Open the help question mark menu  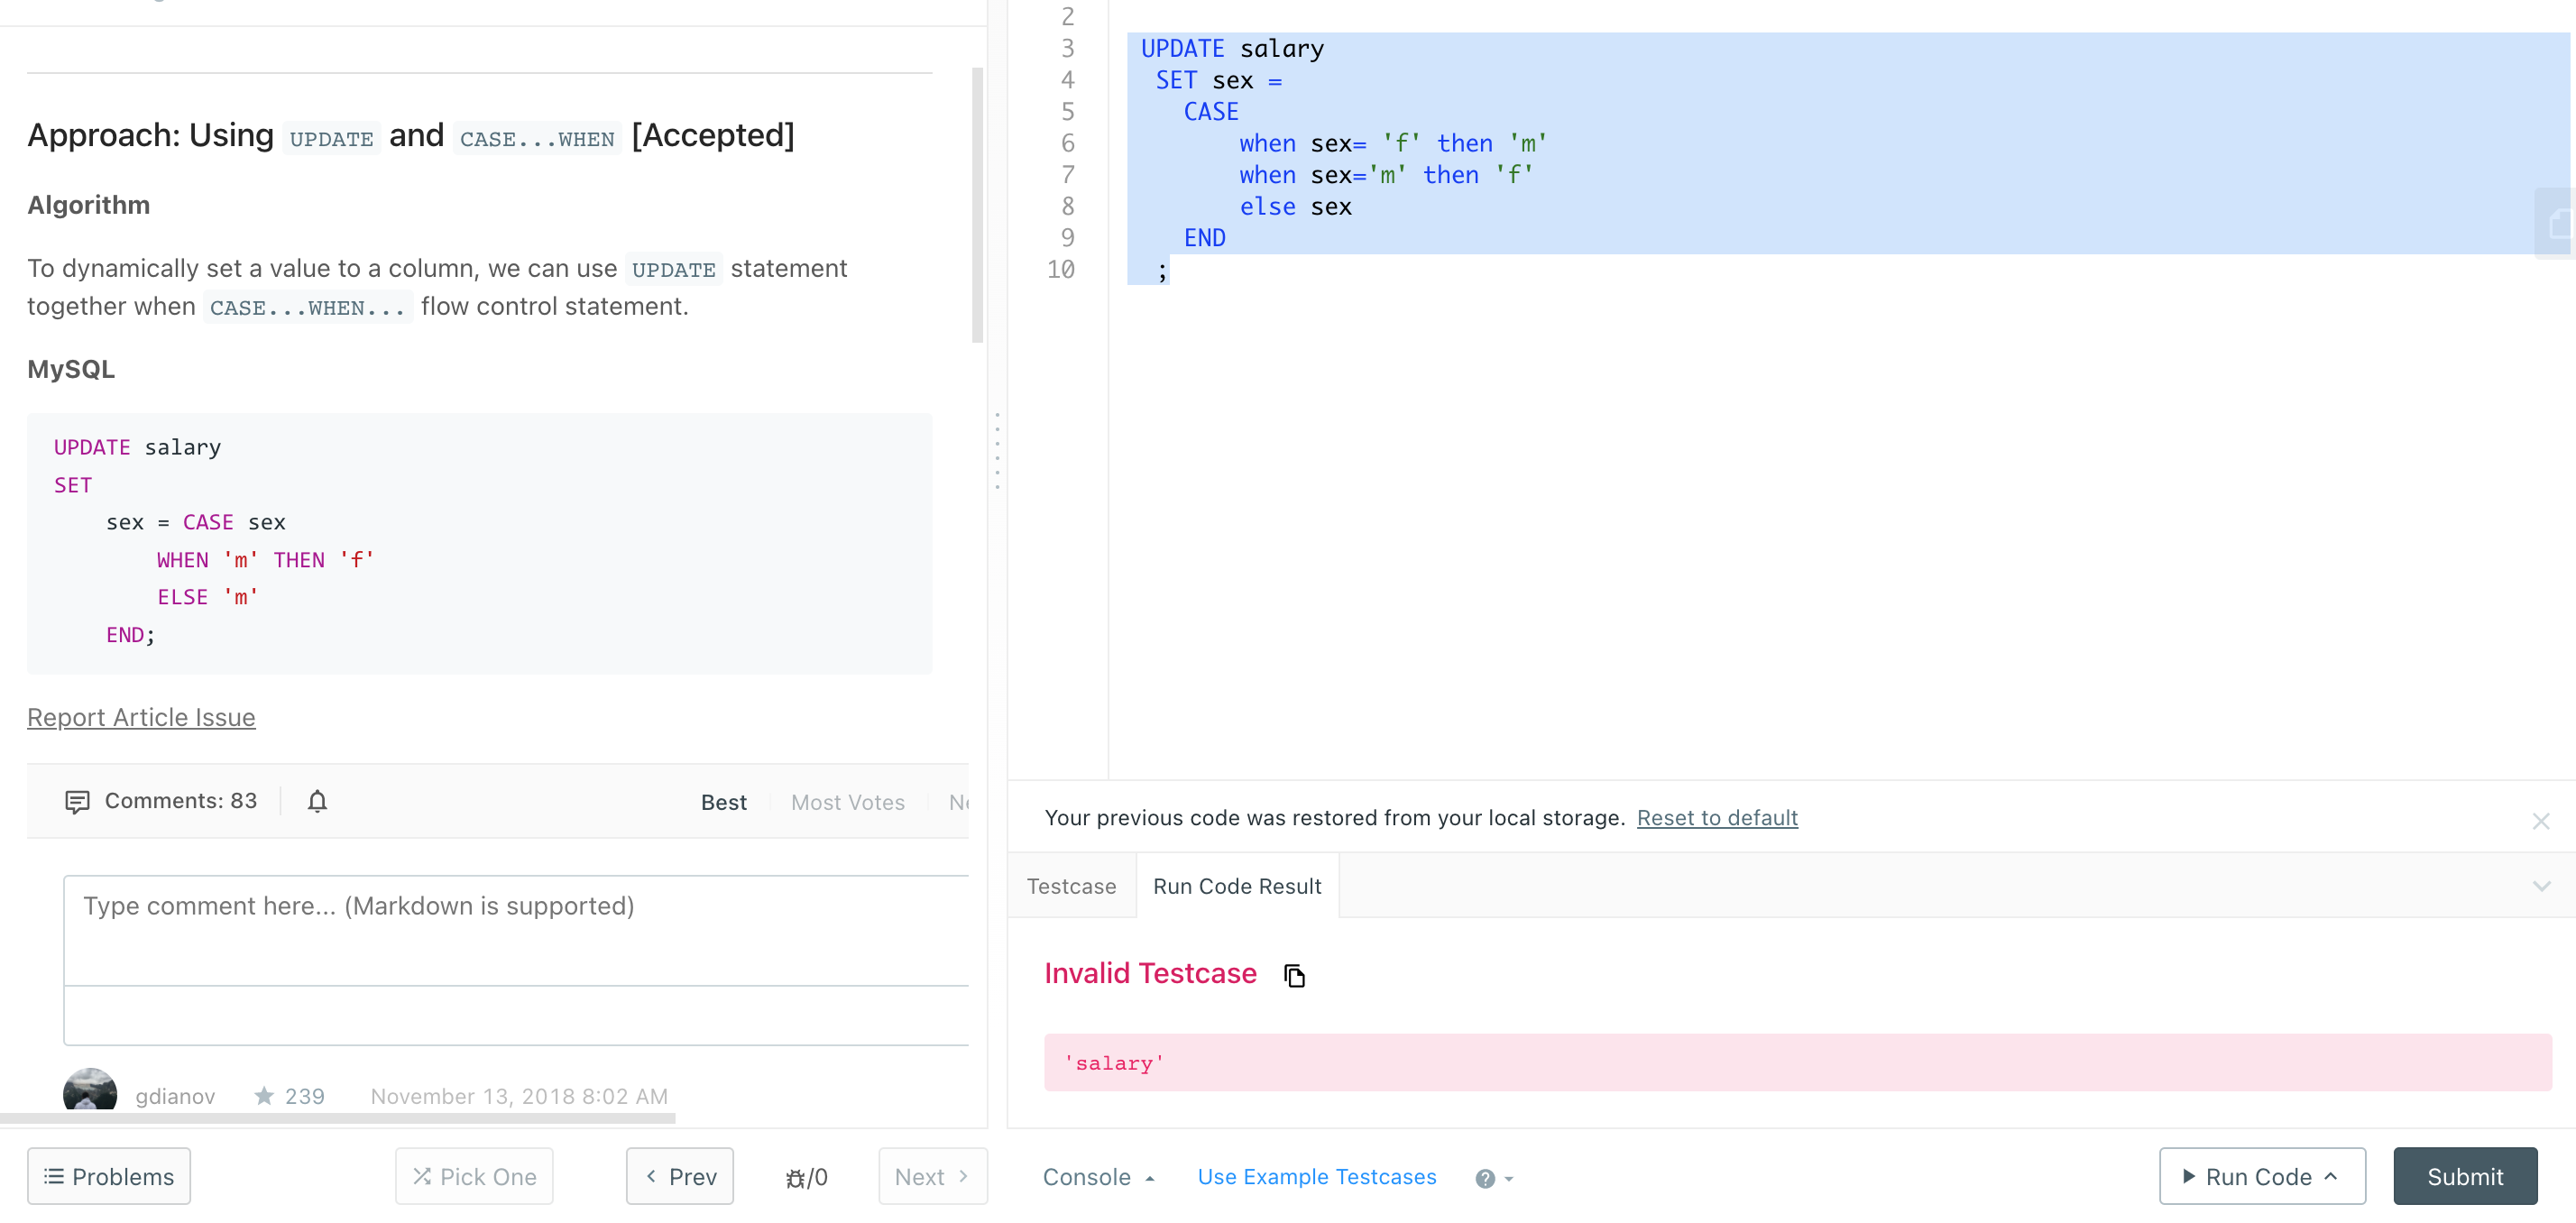[x=1494, y=1178]
